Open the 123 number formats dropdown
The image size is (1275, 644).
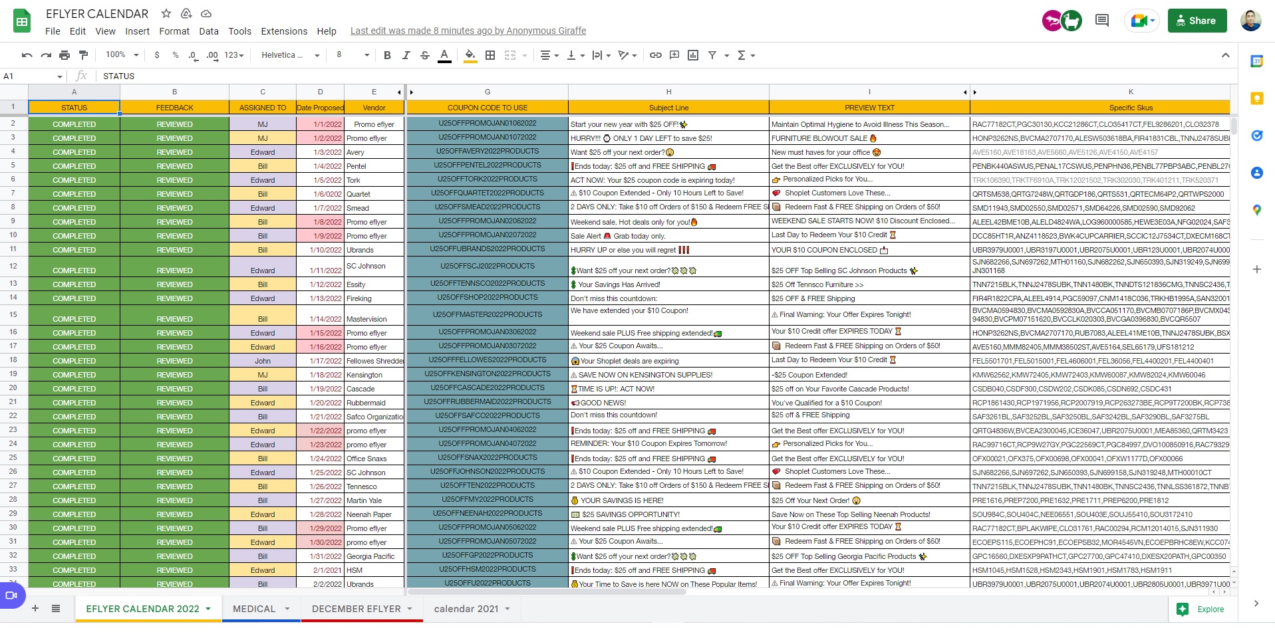coord(234,55)
